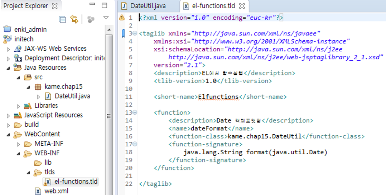Collapse the function fold on line 13
The height and width of the screenshot is (195, 386).
(135, 112)
